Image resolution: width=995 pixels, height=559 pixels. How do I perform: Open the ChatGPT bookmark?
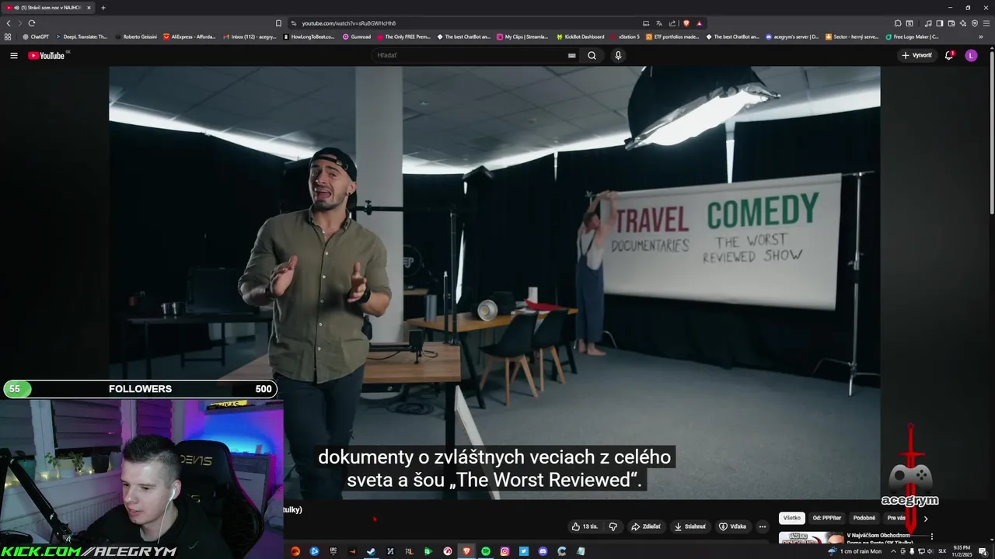pos(36,36)
